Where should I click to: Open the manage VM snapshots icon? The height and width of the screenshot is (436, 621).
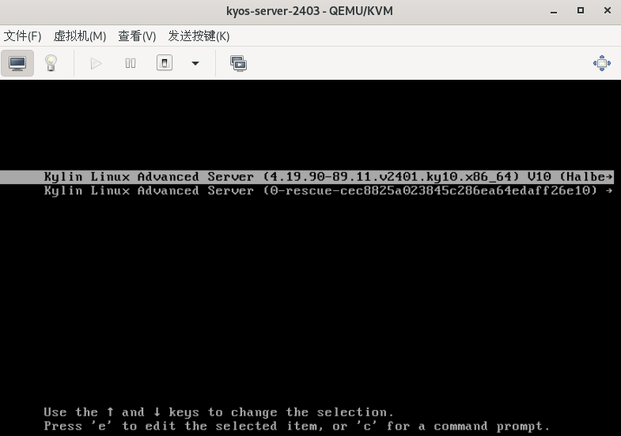238,63
